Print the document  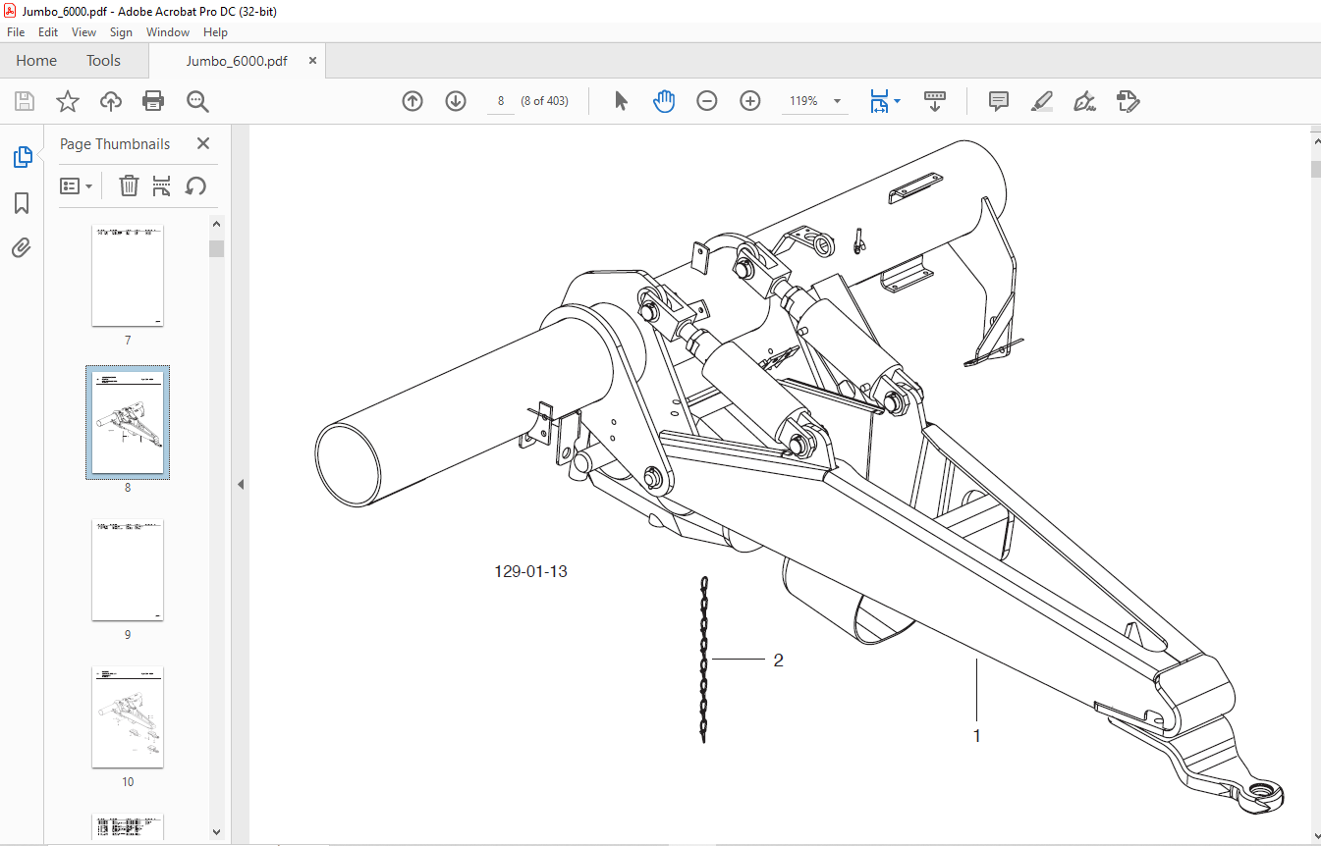coord(153,101)
